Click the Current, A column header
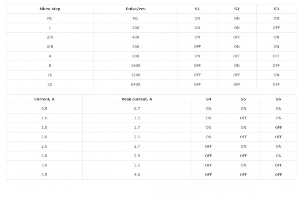The width and height of the screenshot is (298, 199). coord(44,99)
